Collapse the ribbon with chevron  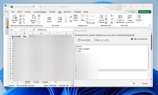coord(150,25)
